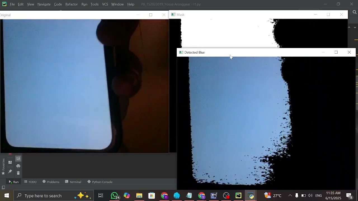Open the Windows Start menu

[x=7, y=196]
